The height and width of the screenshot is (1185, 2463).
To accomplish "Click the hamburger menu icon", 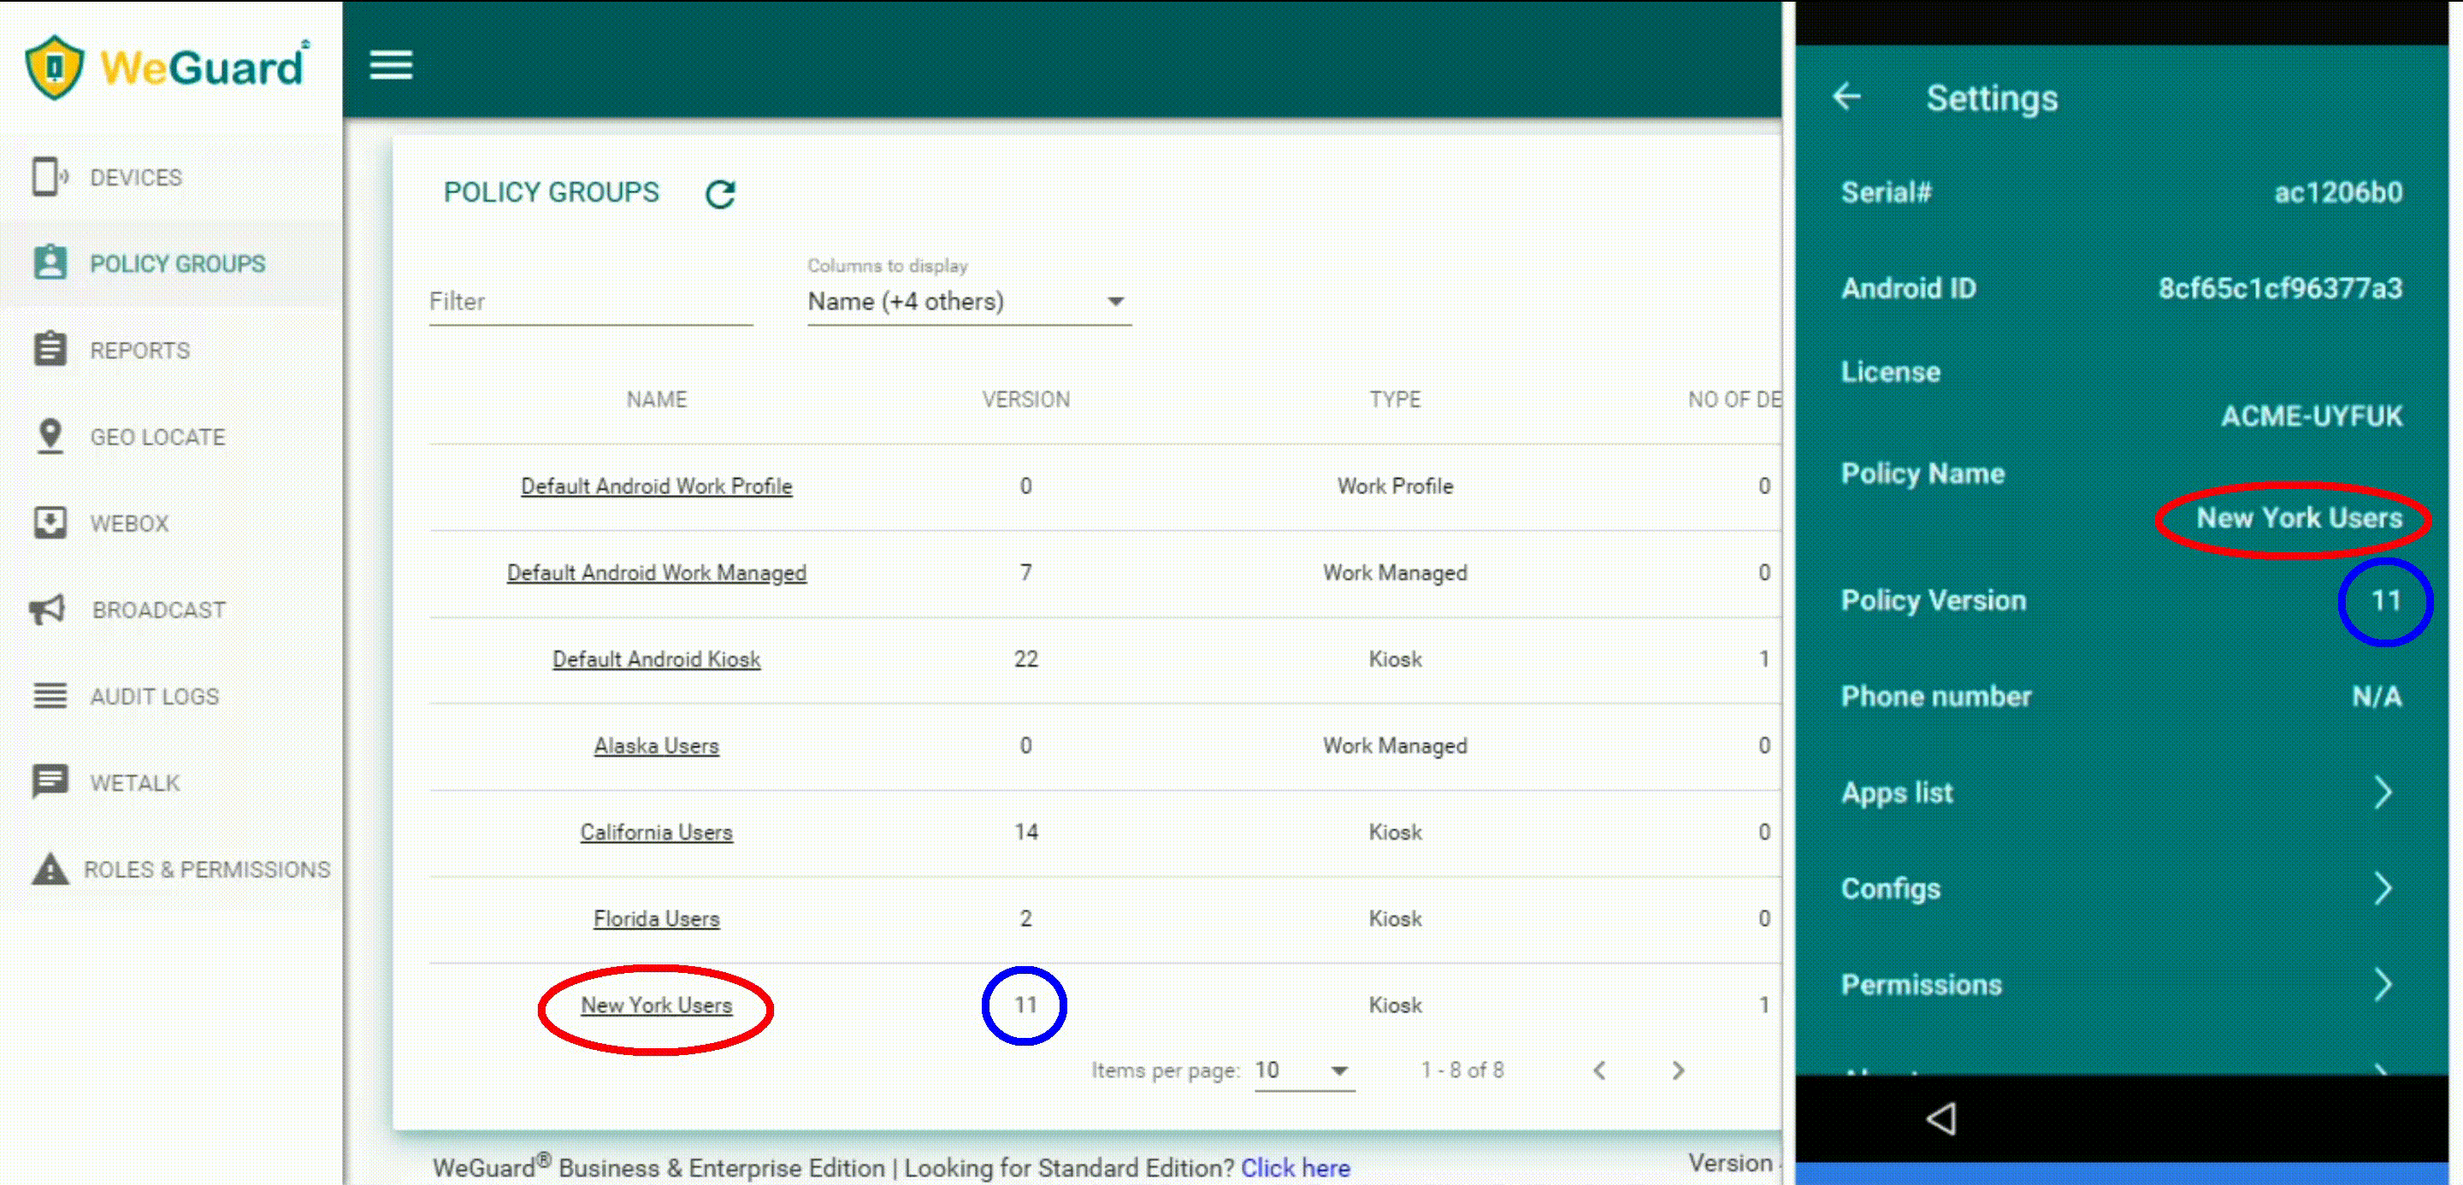I will [x=390, y=64].
